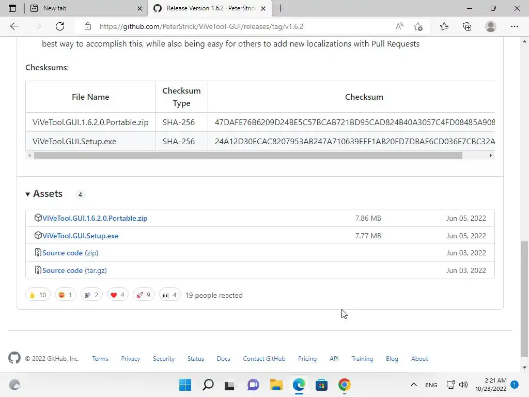React with the rocket emoji
Viewport: 529px width, 397px height.
coord(144,295)
